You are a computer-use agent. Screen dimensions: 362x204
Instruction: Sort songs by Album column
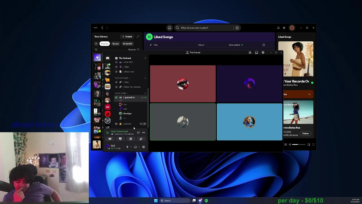201,45
